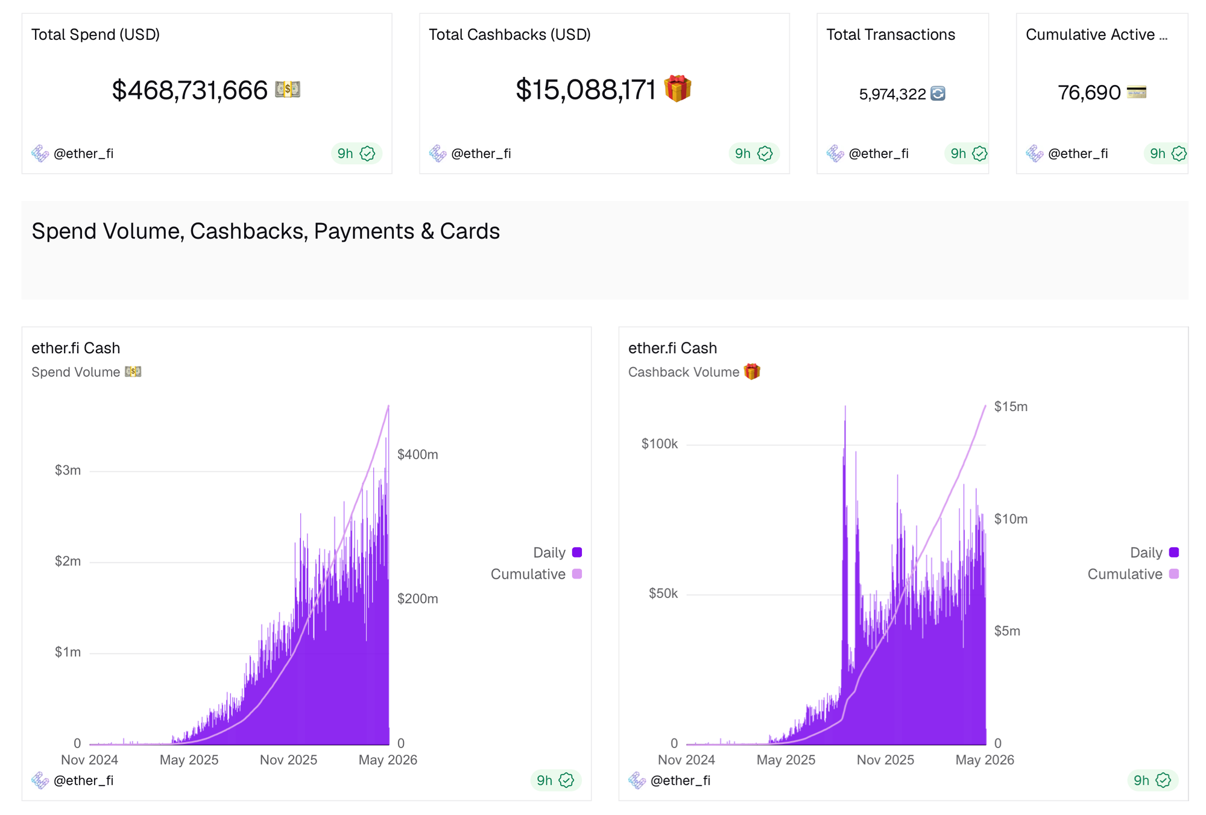Click the $400m axis label on Spend chart
The height and width of the screenshot is (815, 1206).
(418, 455)
